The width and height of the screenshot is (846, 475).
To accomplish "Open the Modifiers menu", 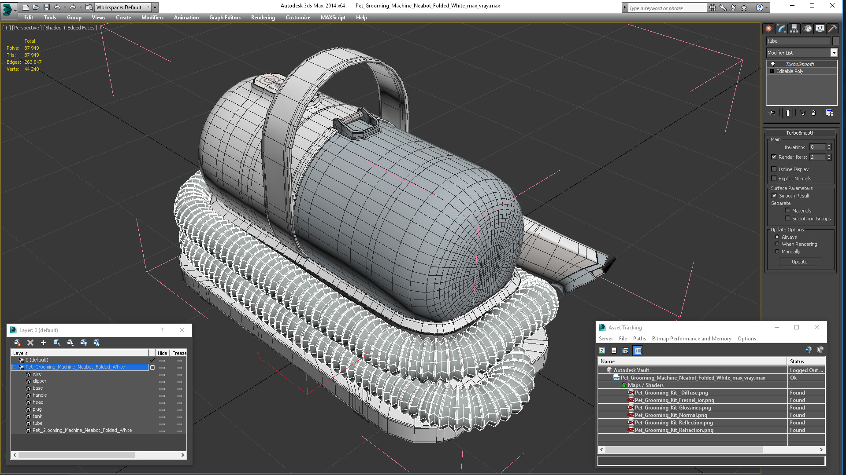I will [x=152, y=18].
